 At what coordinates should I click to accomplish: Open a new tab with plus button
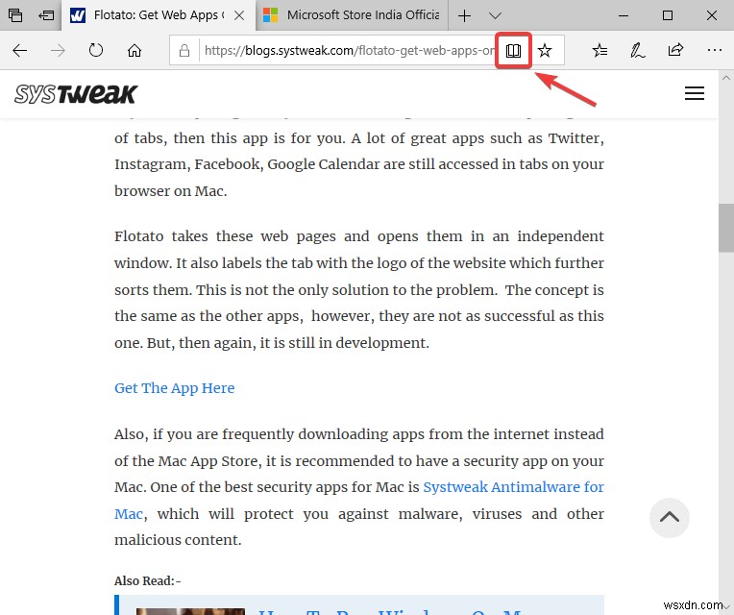tap(464, 16)
